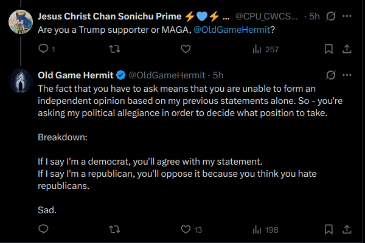View analytics showing 198 views
The image size is (365, 243).
pos(265,230)
